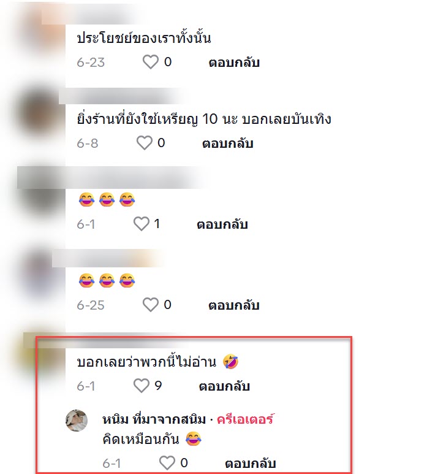Image resolution: width=427 pixels, height=474 pixels.
Task: Click the heart showing 1 like
Action: click(x=142, y=224)
